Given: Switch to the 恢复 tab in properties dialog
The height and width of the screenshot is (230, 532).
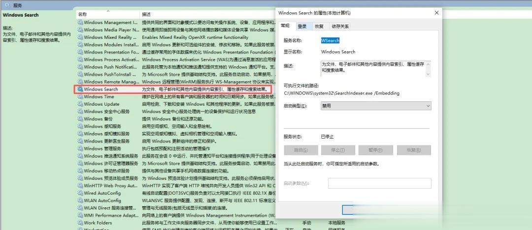Looking at the screenshot, I should pos(319,27).
